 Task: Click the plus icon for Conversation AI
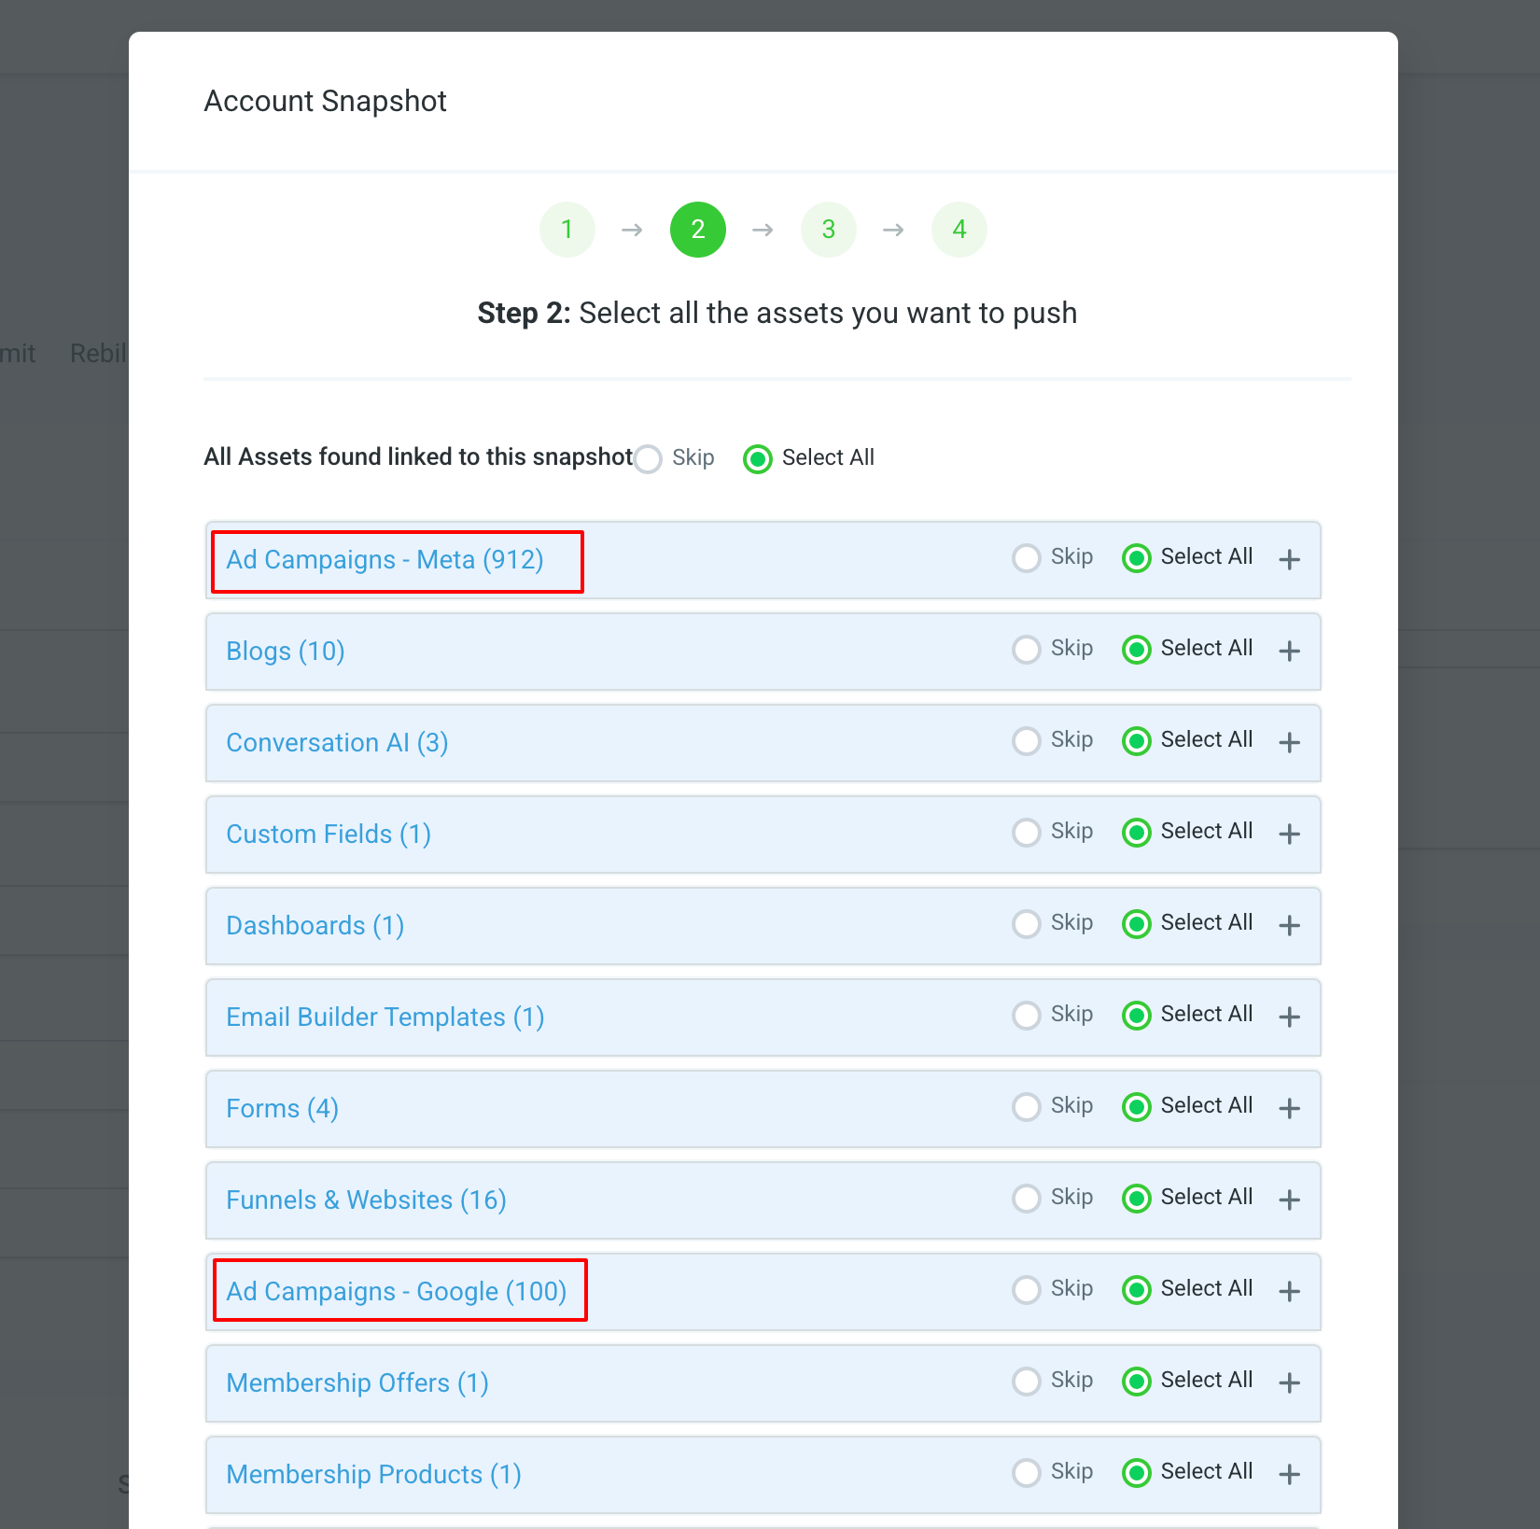1289,743
